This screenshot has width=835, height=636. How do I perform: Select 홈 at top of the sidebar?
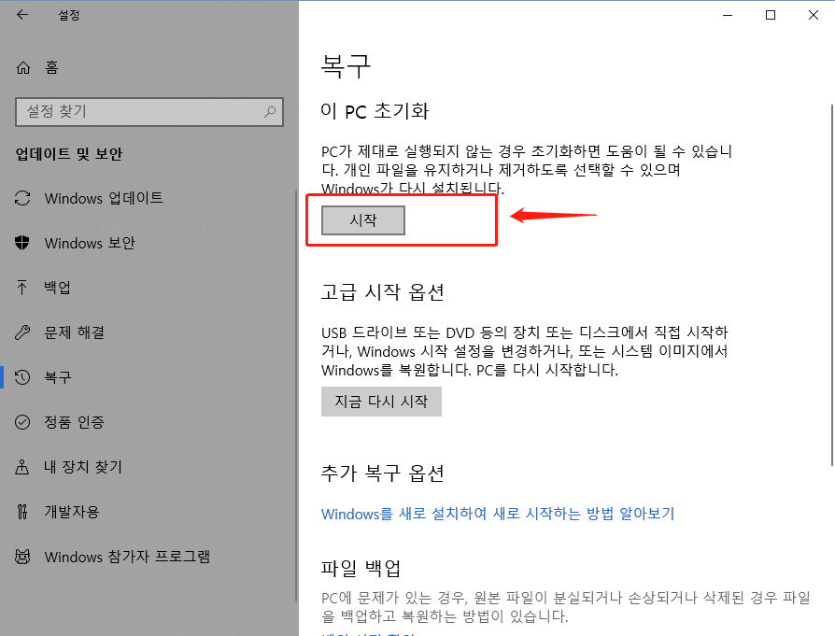pos(51,67)
